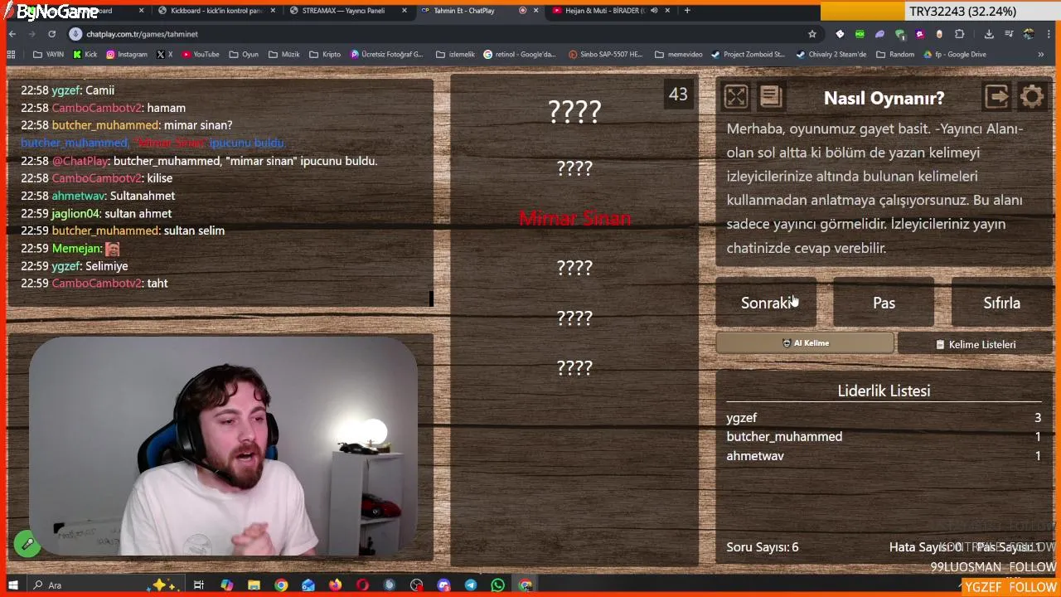Open the Chrome apps grid in bookmarks bar

[x=11, y=55]
